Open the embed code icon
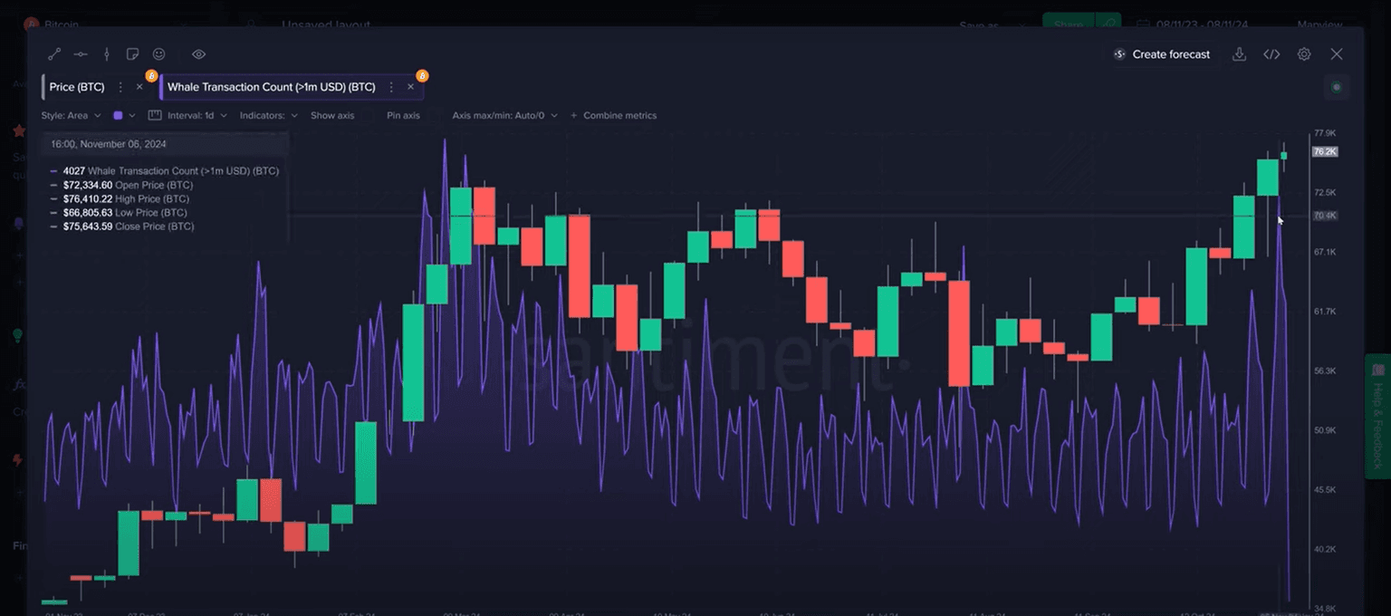Viewport: 1391px width, 616px height. [x=1271, y=54]
